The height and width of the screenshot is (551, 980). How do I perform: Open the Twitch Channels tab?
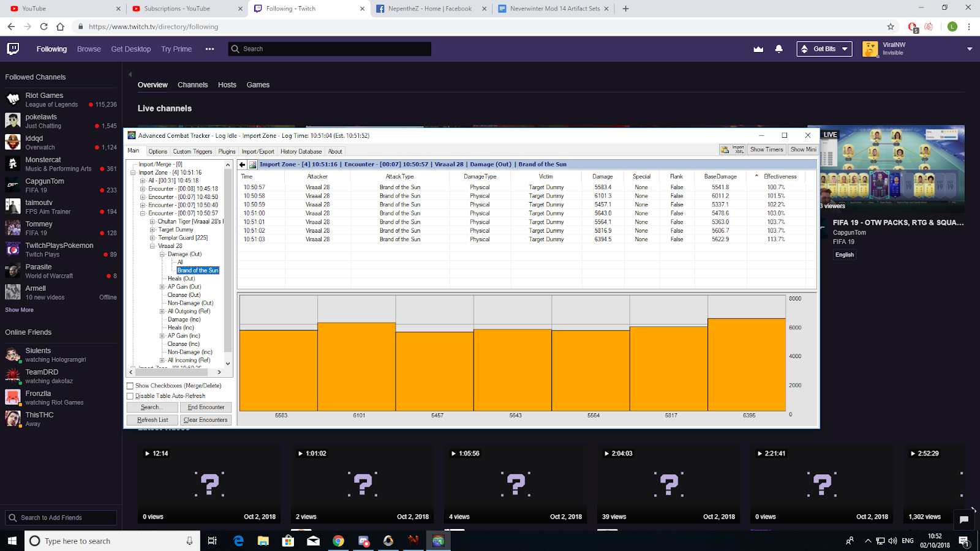(x=192, y=85)
